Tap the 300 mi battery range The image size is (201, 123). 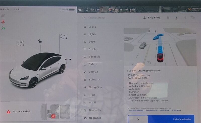tap(64, 10)
